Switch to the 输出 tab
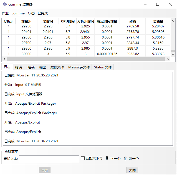Viewport: 177px width, 175px height. pos(42,67)
